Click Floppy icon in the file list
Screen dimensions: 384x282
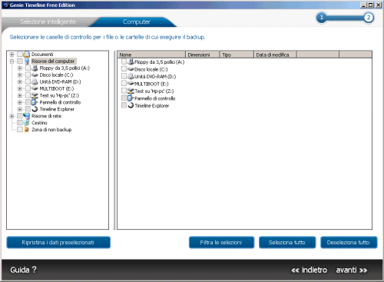point(131,61)
